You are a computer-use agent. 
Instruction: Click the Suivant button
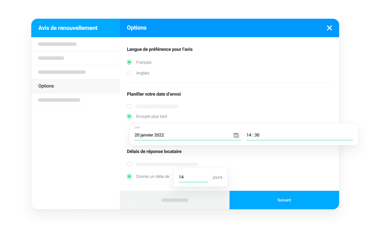(x=284, y=200)
